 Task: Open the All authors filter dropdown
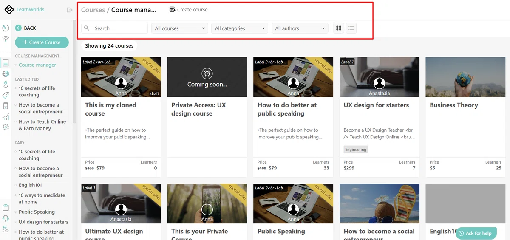coord(300,28)
